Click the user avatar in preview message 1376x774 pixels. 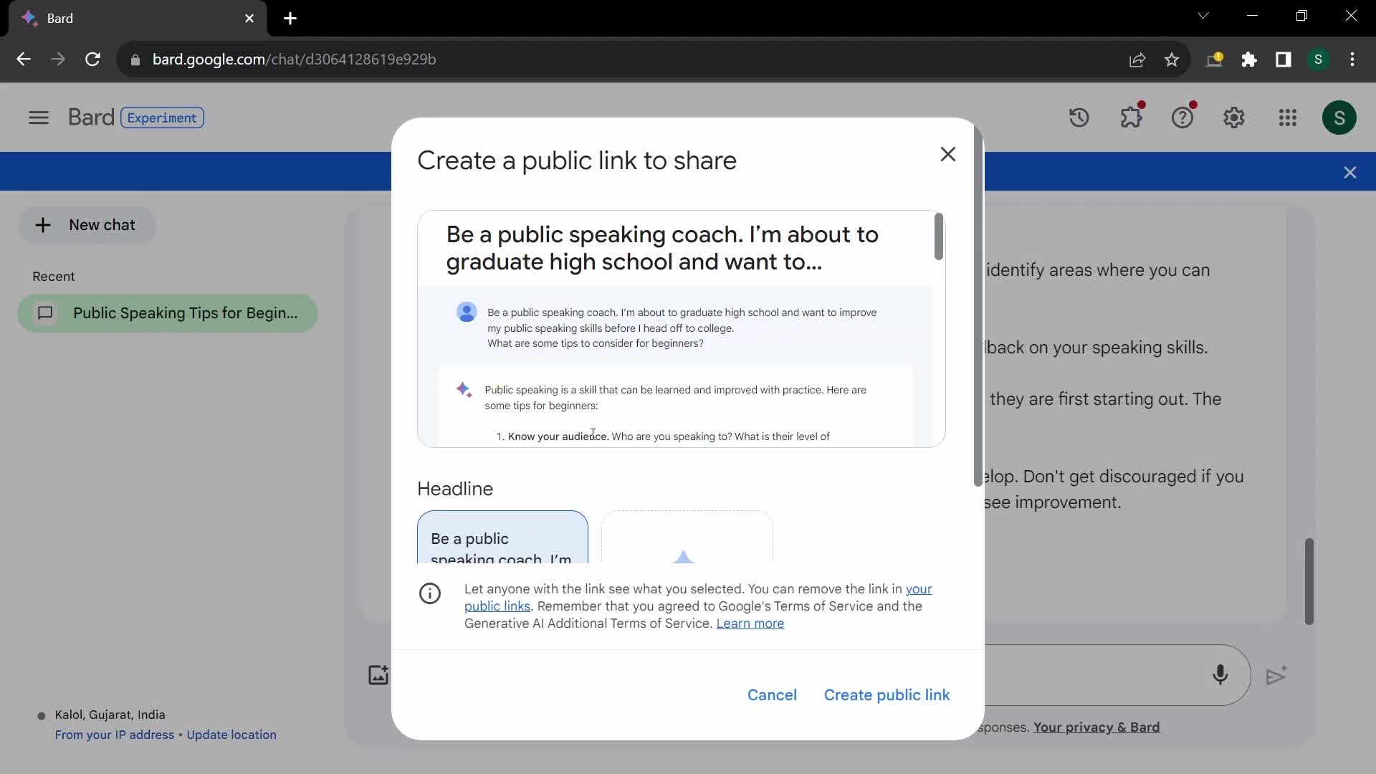tap(467, 312)
